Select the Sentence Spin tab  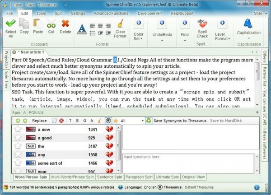[110, 177]
